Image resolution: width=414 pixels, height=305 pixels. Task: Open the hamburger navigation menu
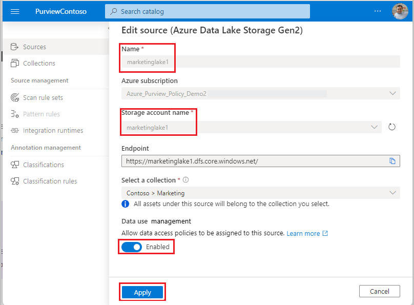coord(14,11)
